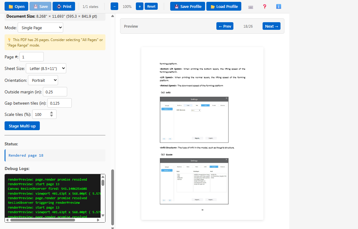358x229 pixels.
Task: Open help via red question mark icon
Action: click(x=264, y=7)
